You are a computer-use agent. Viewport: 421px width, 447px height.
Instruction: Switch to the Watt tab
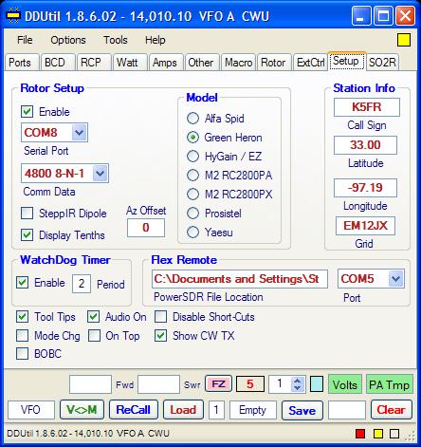pyautogui.click(x=130, y=63)
